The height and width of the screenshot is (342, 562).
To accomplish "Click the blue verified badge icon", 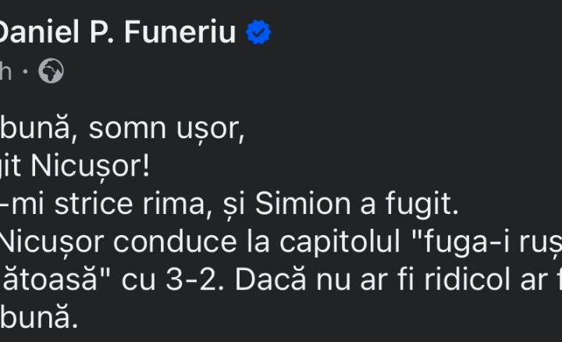I will 259,34.
